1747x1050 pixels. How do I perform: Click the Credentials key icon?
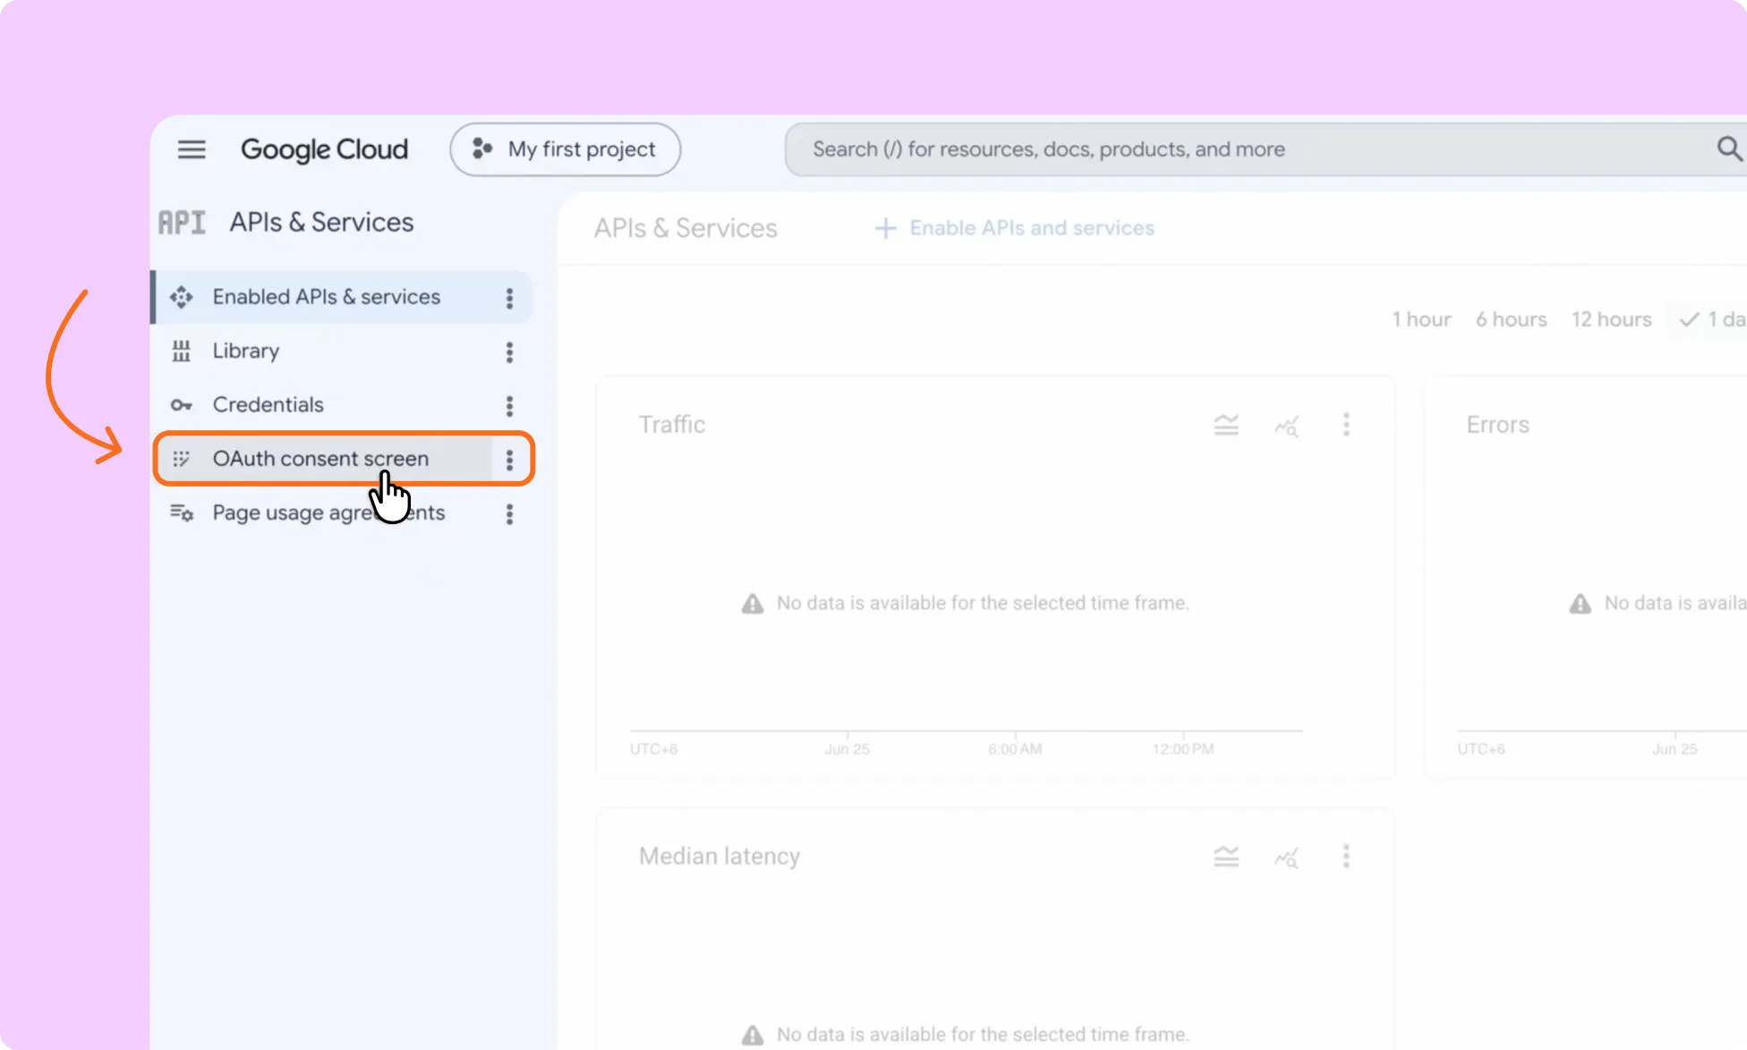pos(182,405)
